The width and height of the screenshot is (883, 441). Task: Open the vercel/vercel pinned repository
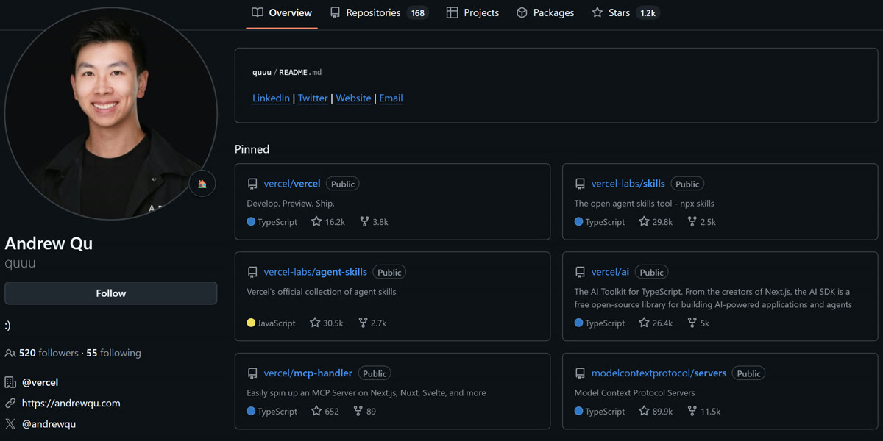tap(292, 184)
